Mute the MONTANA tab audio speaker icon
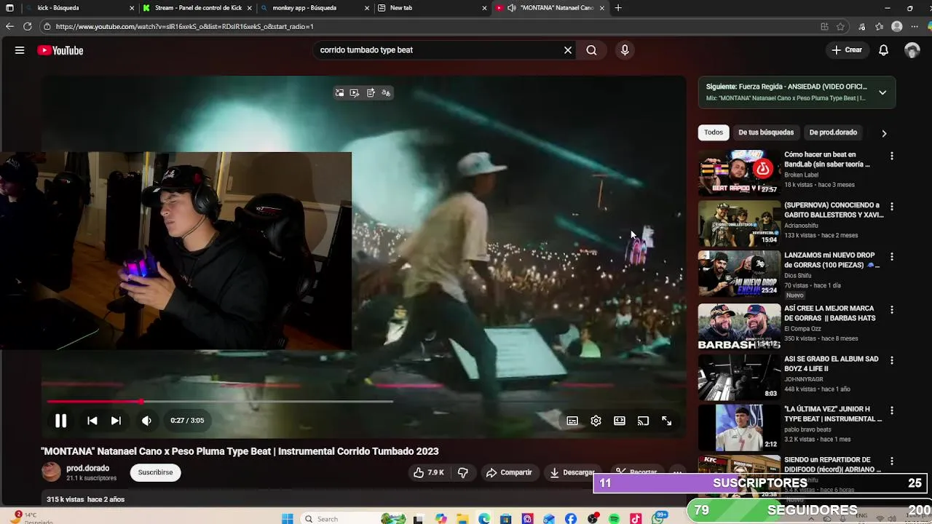The image size is (932, 524). tap(512, 8)
